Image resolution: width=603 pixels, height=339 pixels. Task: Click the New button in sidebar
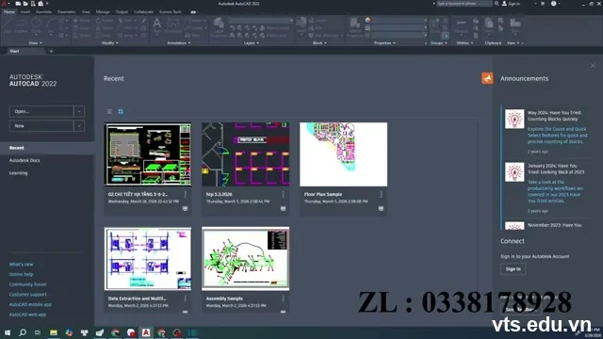pyautogui.click(x=41, y=125)
